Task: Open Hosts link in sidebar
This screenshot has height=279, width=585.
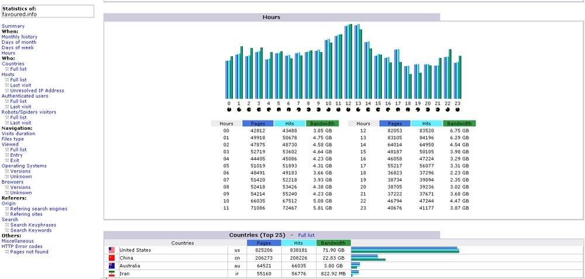Action: [x=8, y=75]
